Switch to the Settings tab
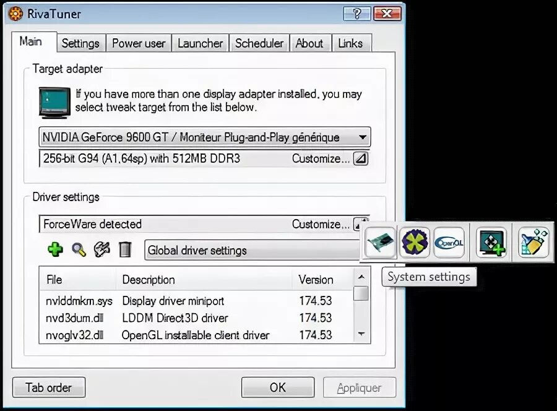Viewport: 557px width, 411px height. [80, 43]
